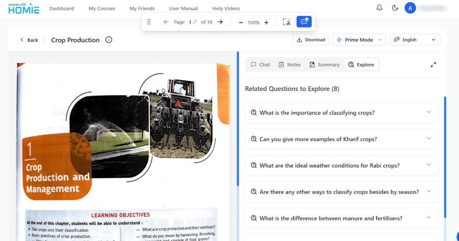Viewport: 459px width, 241px height.
Task: Open notifications bell
Action: [x=379, y=8]
